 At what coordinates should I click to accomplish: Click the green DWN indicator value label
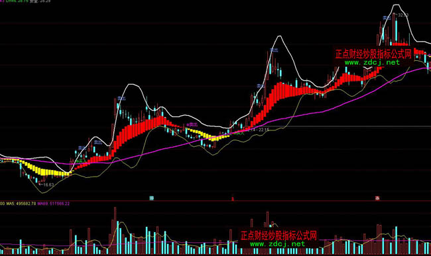click(17, 1)
